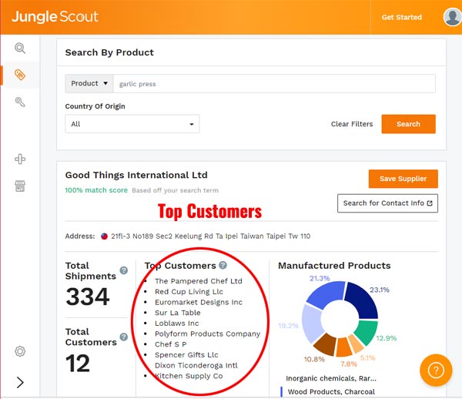Image resolution: width=462 pixels, height=399 pixels.
Task: Select Chef S P customer
Action: 171,344
